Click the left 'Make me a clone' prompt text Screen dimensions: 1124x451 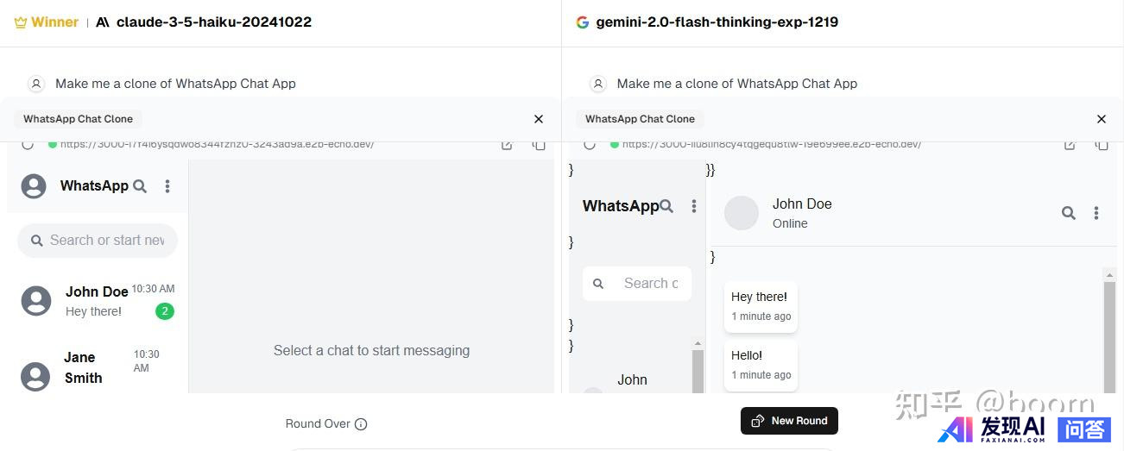[175, 84]
